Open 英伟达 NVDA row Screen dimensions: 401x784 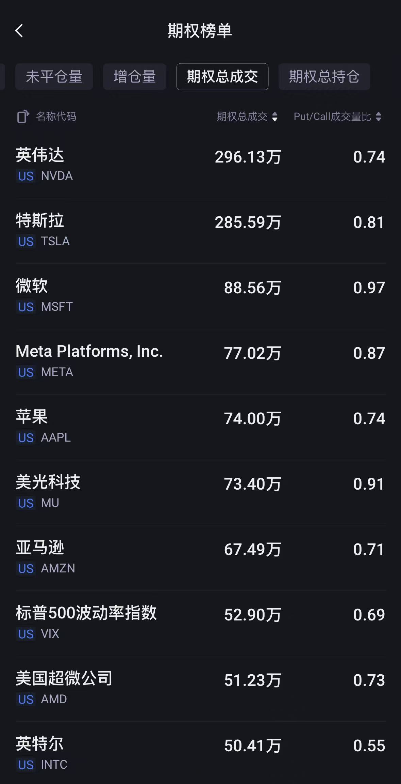point(201,165)
